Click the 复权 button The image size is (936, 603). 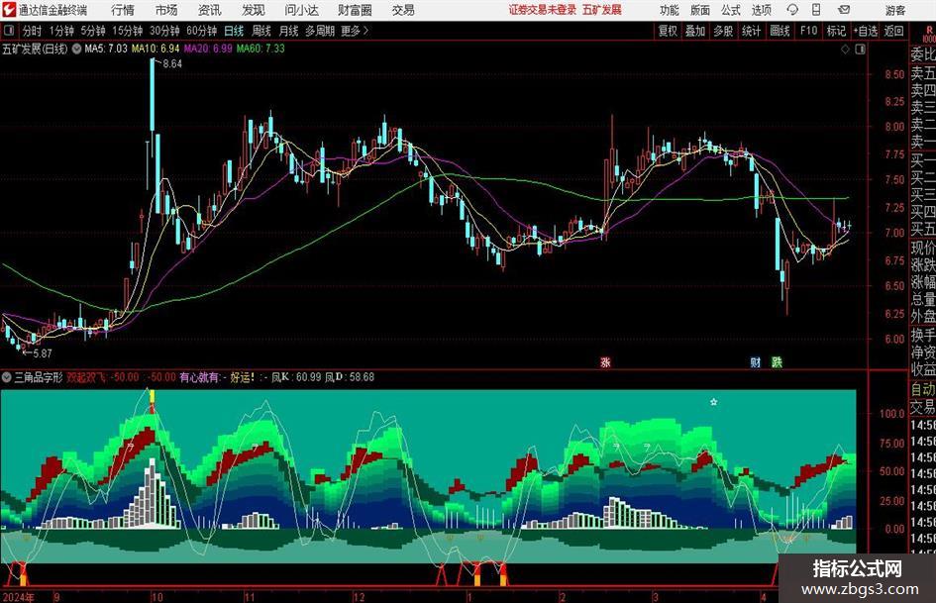668,31
